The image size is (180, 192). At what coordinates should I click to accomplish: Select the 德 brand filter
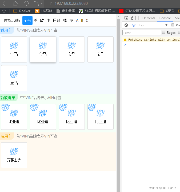65,20
